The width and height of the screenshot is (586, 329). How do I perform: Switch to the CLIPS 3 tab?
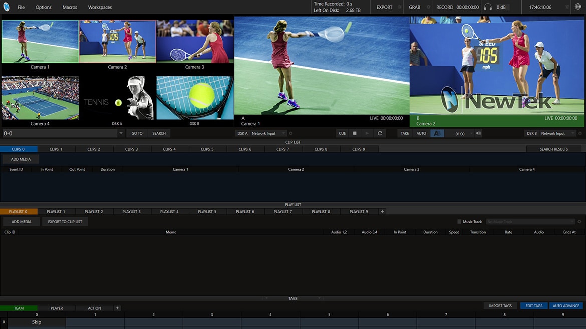pyautogui.click(x=131, y=149)
